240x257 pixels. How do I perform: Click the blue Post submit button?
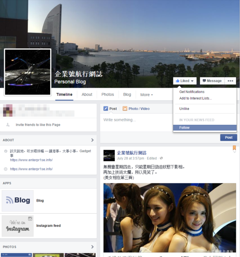pyautogui.click(x=228, y=137)
